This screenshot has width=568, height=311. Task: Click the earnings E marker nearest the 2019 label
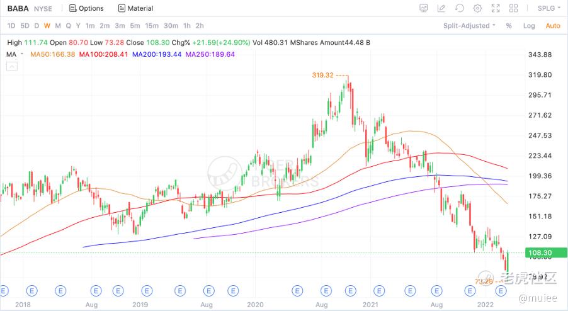pos(147,290)
